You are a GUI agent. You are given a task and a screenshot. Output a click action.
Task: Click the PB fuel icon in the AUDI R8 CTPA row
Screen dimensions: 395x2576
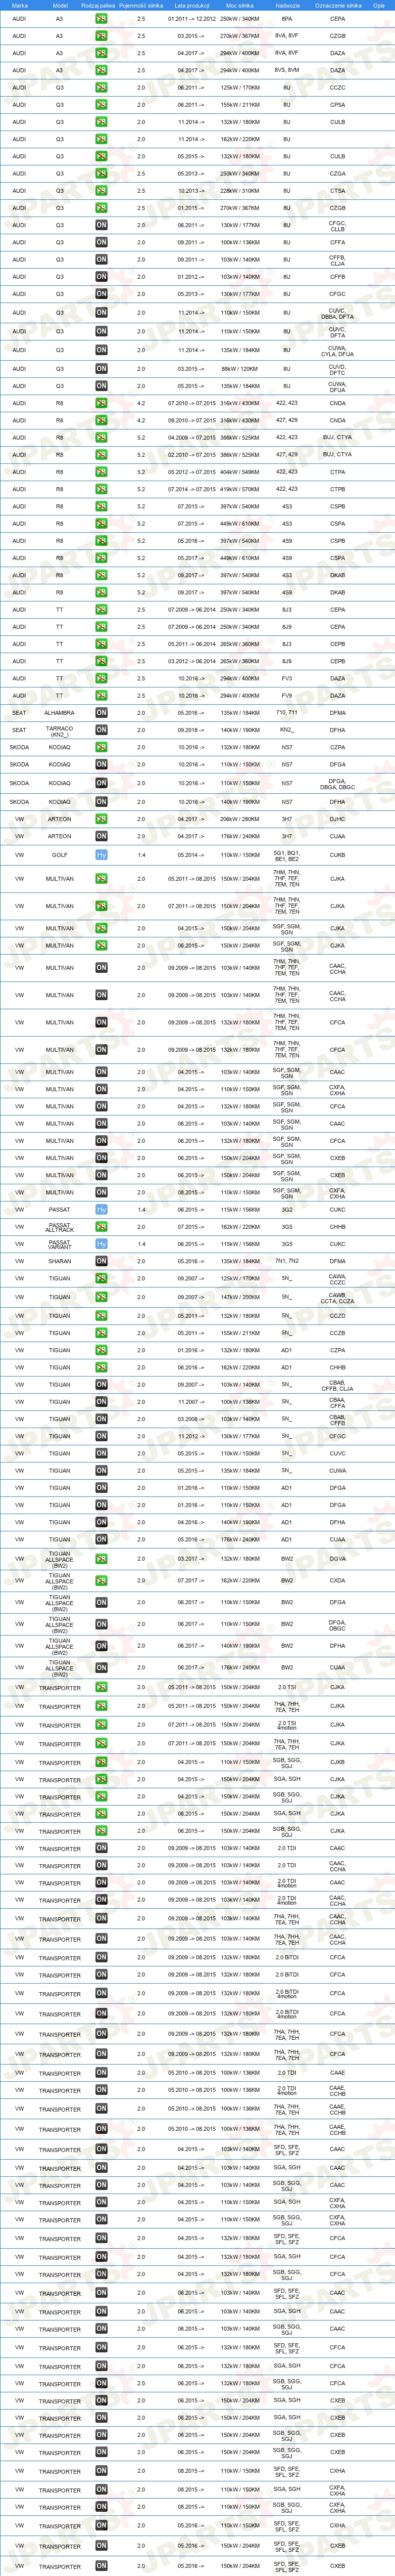[102, 472]
